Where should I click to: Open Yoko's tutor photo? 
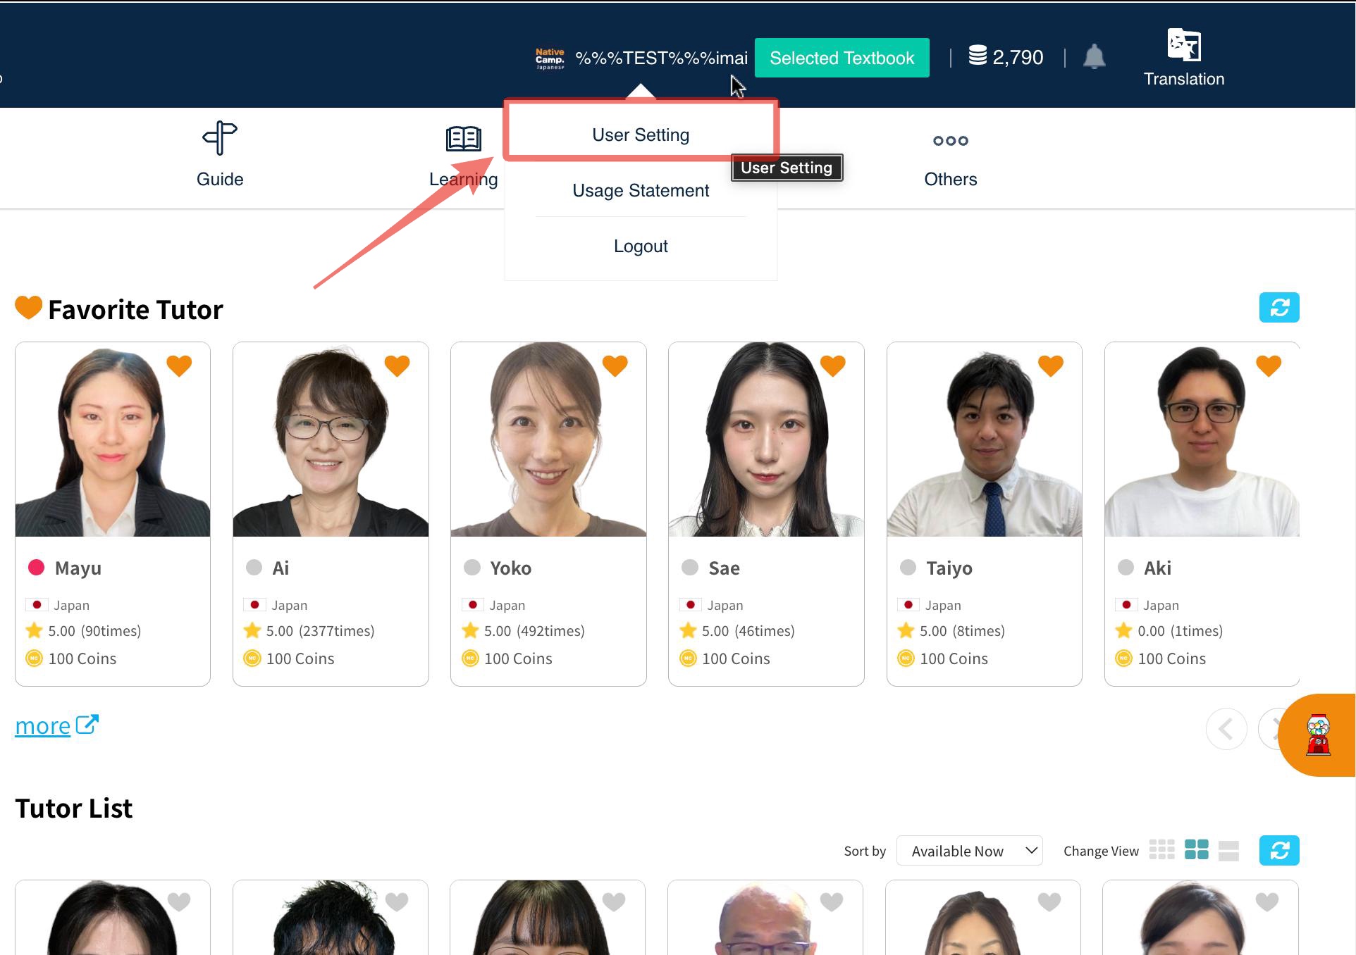[x=548, y=439]
